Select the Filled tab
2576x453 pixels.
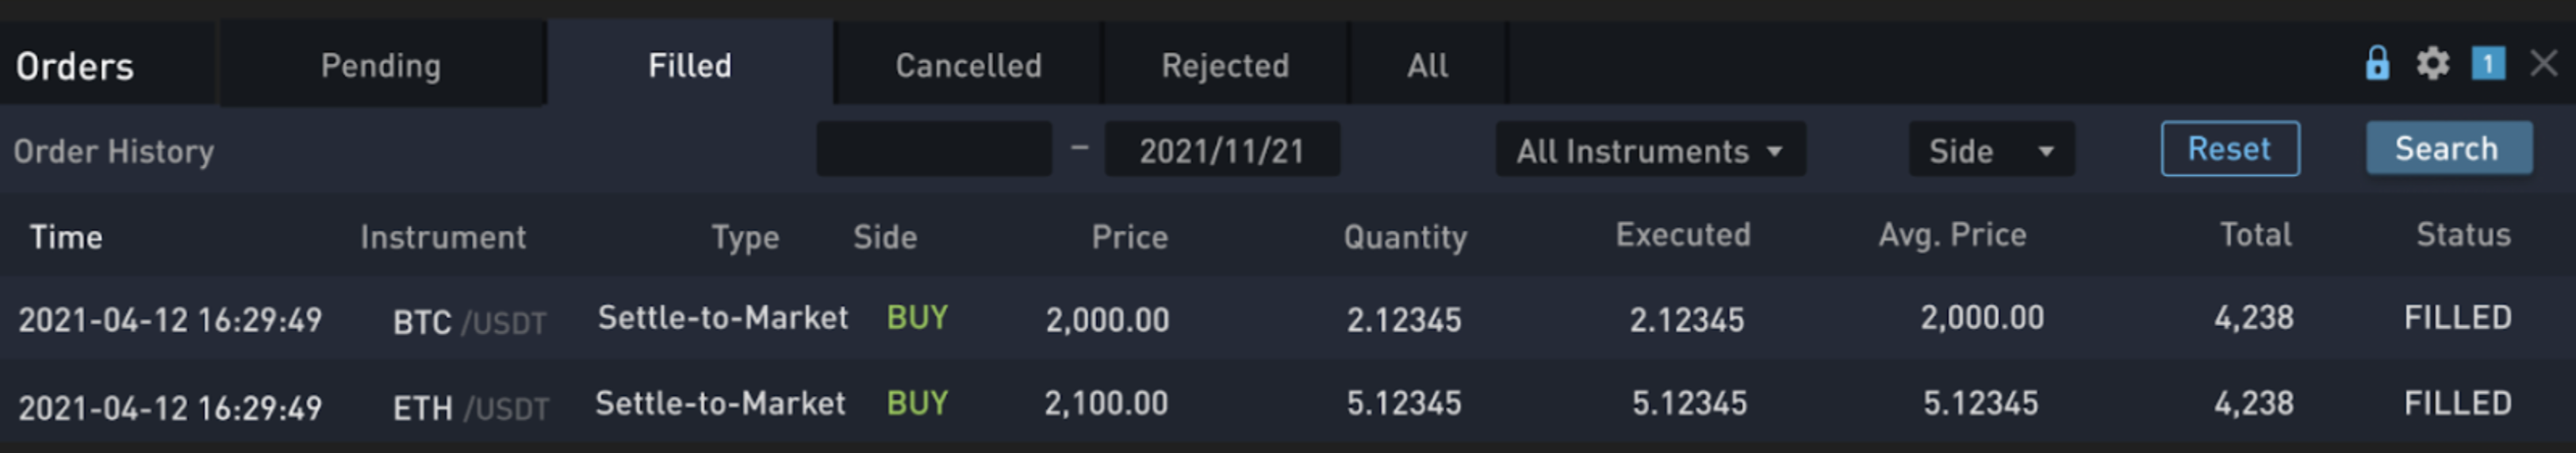pos(690,65)
